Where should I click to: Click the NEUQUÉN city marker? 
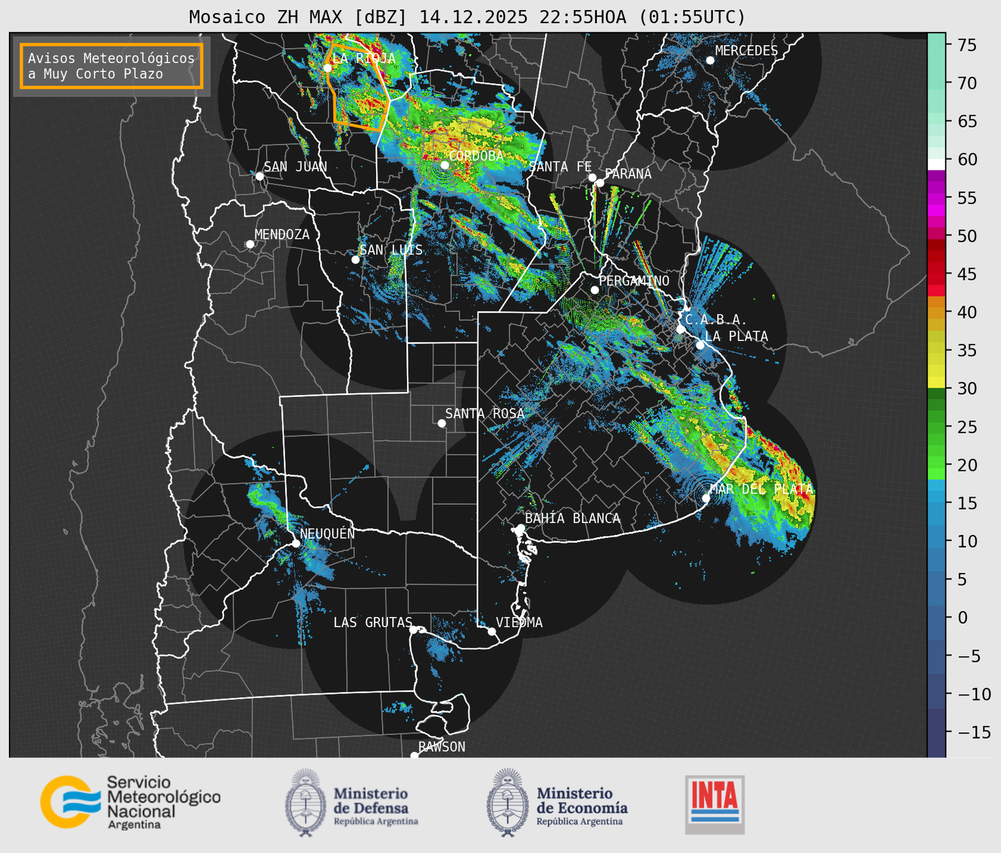[x=295, y=543]
